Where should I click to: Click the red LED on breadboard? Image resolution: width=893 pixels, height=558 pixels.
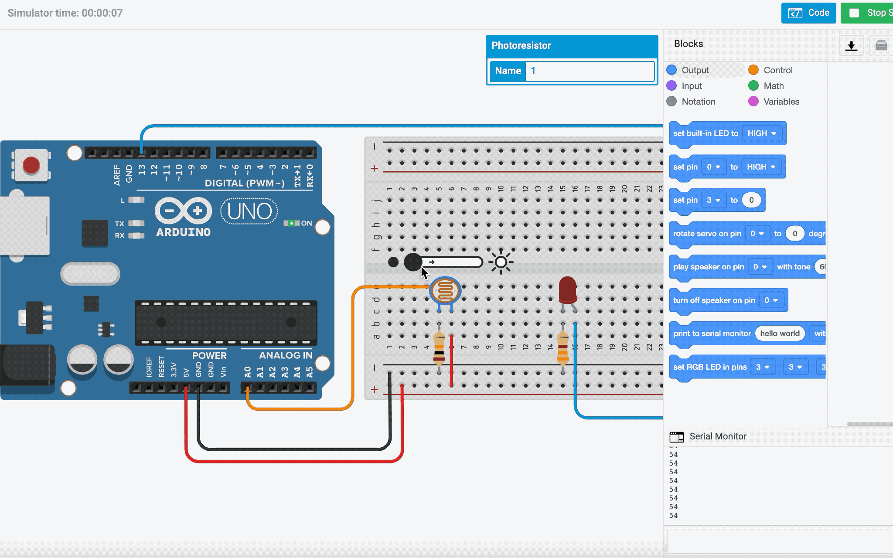tap(567, 290)
